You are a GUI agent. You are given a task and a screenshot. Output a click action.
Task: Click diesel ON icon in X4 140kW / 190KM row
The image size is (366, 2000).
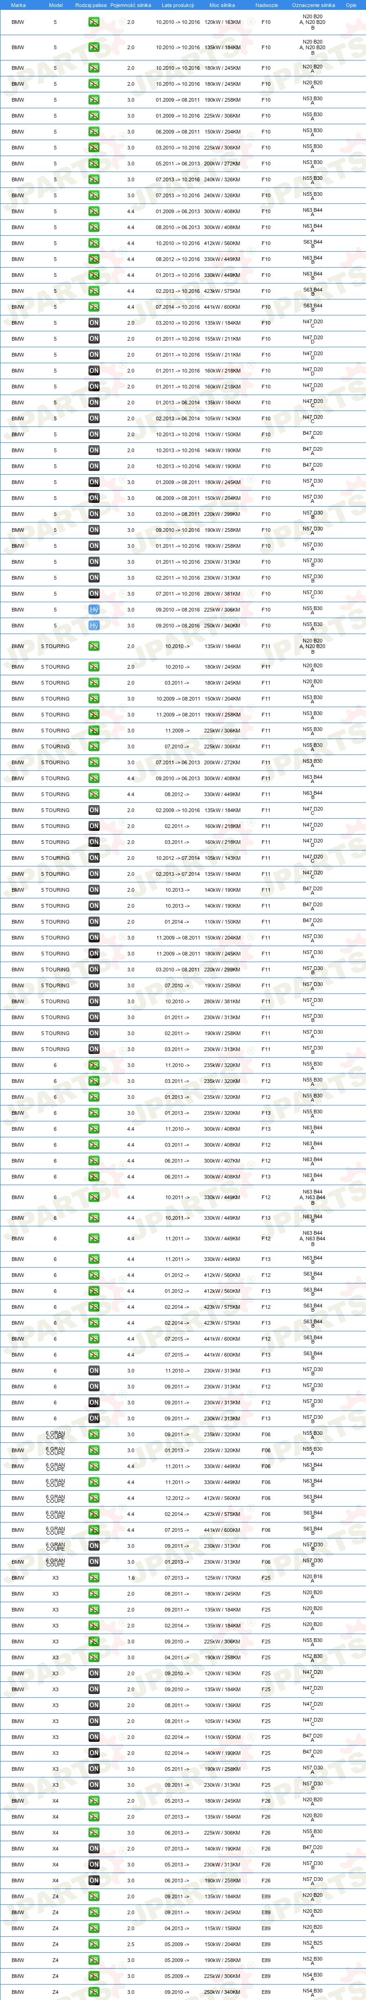(x=94, y=1849)
